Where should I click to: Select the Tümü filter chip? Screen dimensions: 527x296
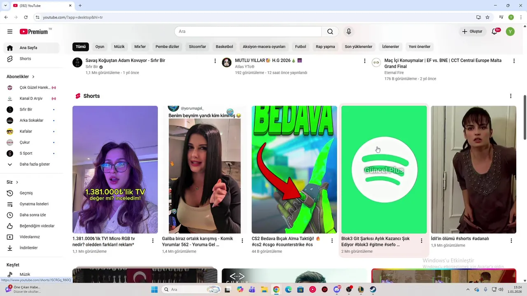coord(81,47)
